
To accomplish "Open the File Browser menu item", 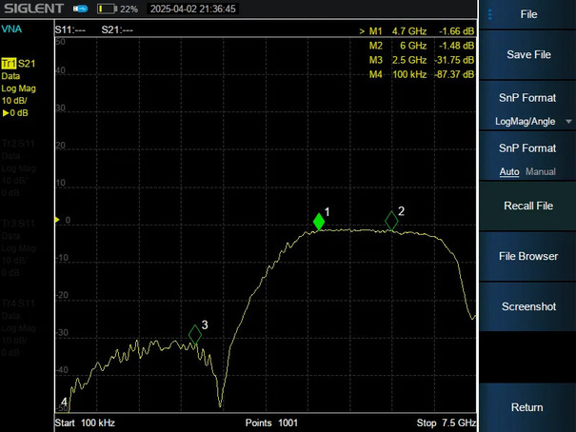I will click(527, 256).
